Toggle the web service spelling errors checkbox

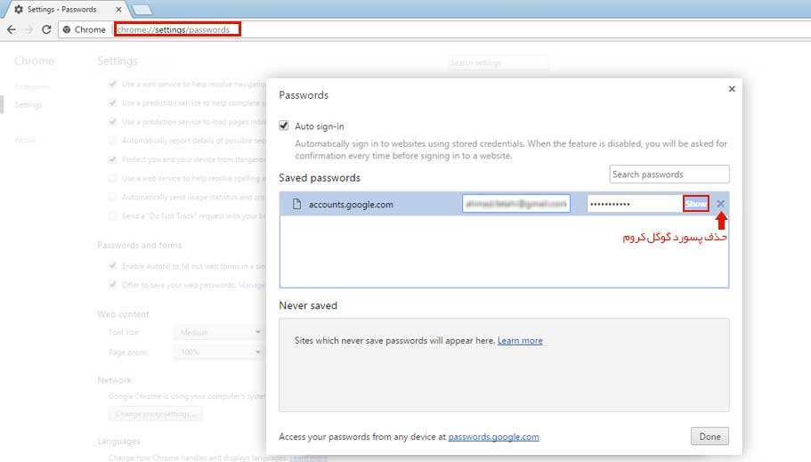[x=113, y=178]
